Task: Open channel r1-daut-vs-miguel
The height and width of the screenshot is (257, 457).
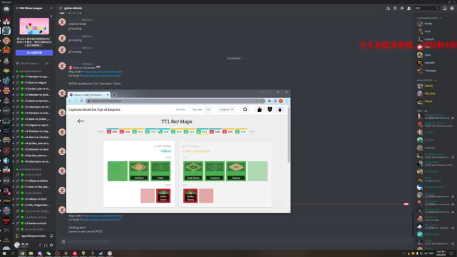Action: pos(34,83)
